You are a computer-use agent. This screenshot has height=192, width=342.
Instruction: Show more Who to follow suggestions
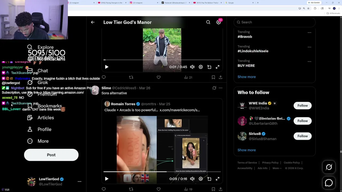(x=247, y=150)
